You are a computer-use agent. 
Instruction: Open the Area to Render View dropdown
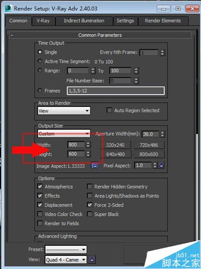click(x=64, y=111)
